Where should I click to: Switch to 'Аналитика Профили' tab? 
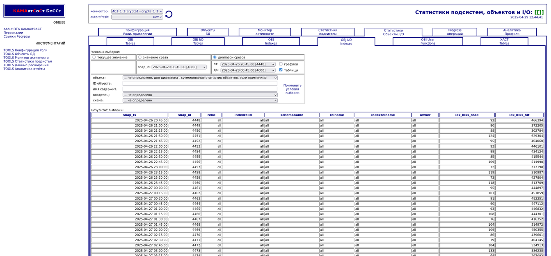[512, 32]
